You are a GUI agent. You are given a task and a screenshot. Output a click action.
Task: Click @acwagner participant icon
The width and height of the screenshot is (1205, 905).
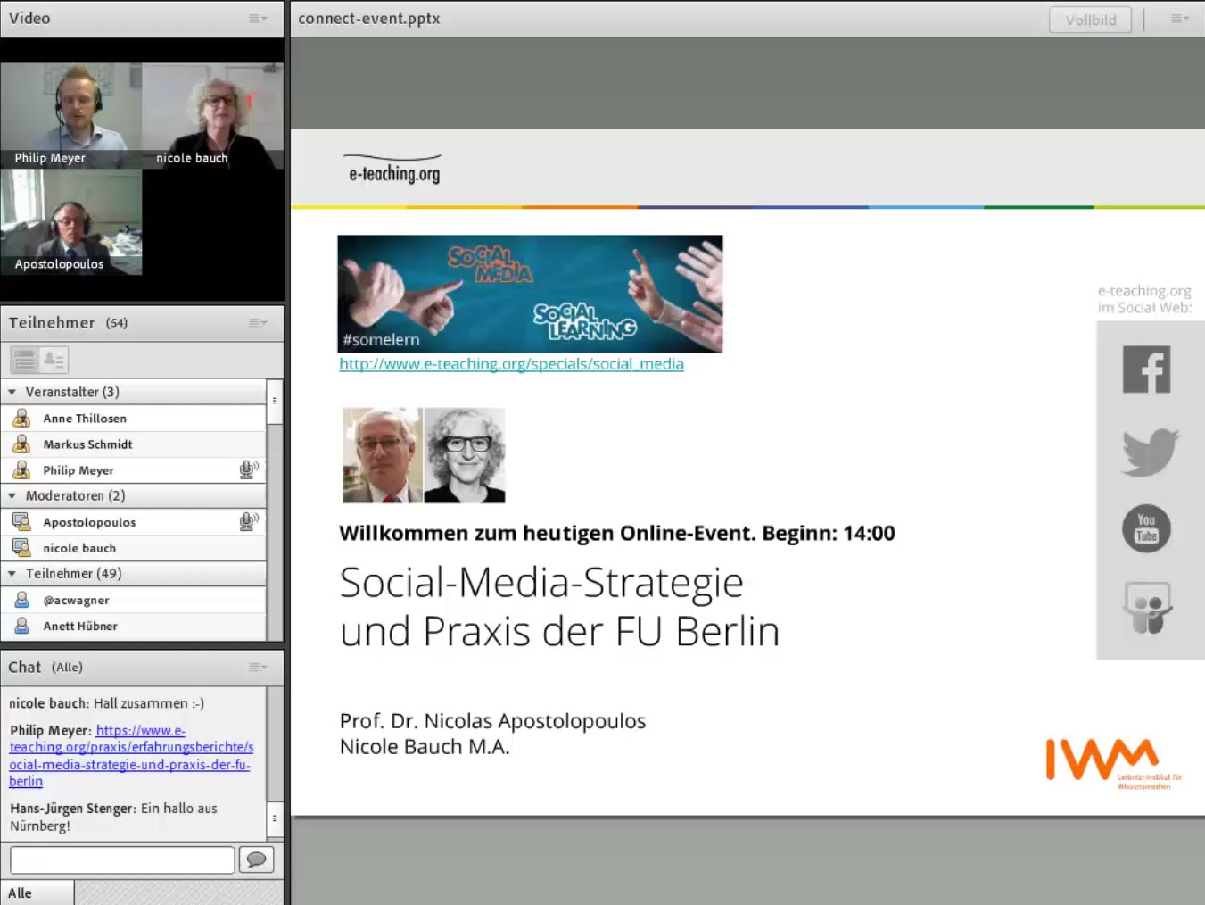tap(21, 600)
